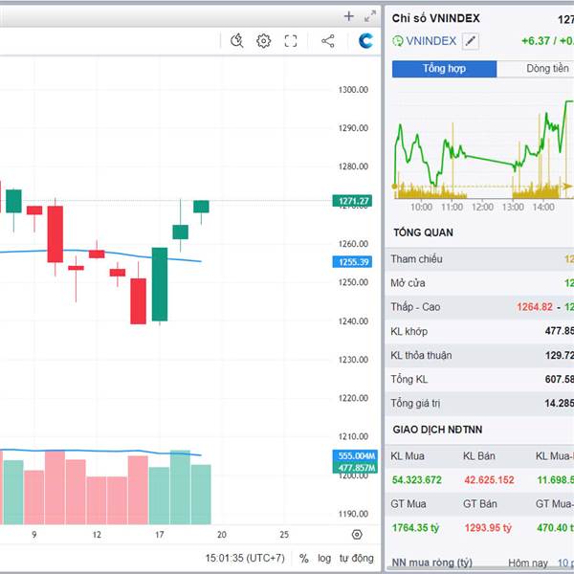This screenshot has height=574, width=574.
Task: Open chart settings gear icon
Action: [264, 41]
